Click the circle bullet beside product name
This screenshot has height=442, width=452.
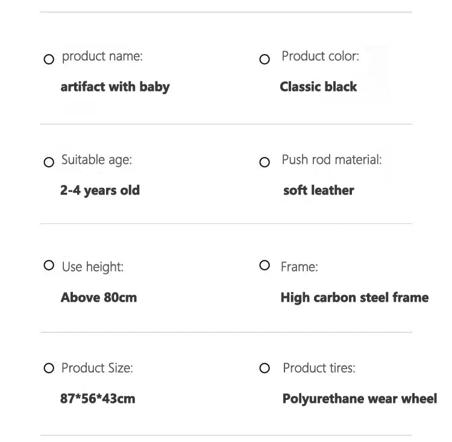[x=49, y=60]
